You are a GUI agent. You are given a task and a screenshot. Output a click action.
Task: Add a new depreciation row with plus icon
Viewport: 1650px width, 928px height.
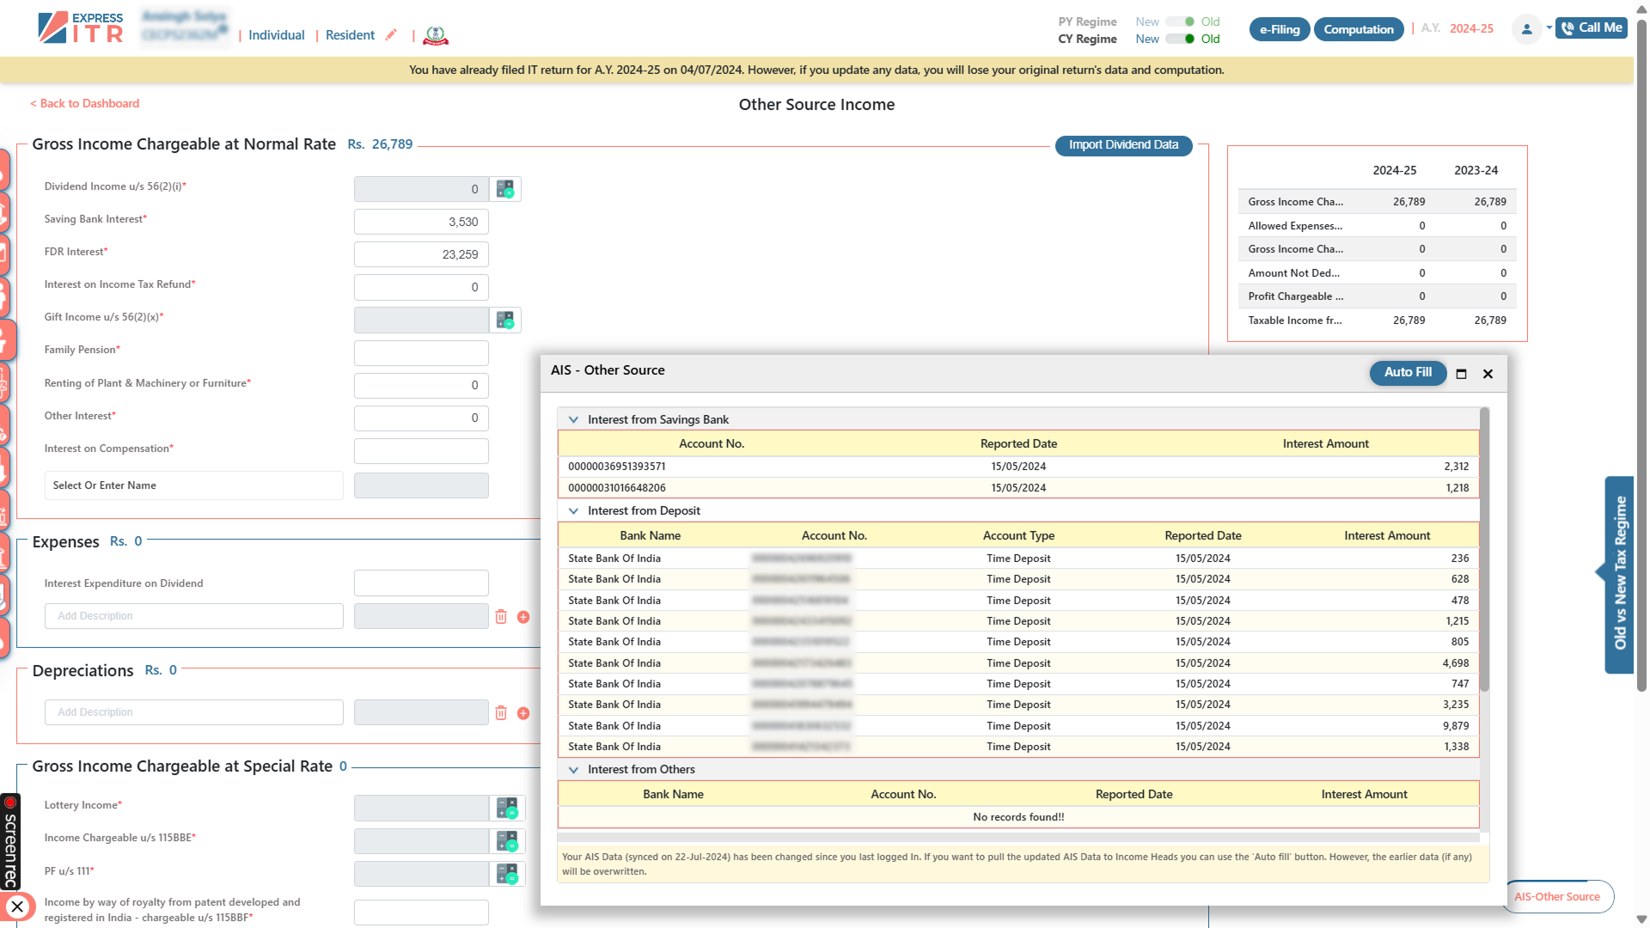523,712
